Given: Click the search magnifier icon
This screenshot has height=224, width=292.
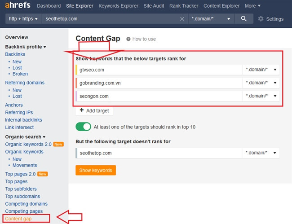Looking at the screenshot, I should pos(243,19).
